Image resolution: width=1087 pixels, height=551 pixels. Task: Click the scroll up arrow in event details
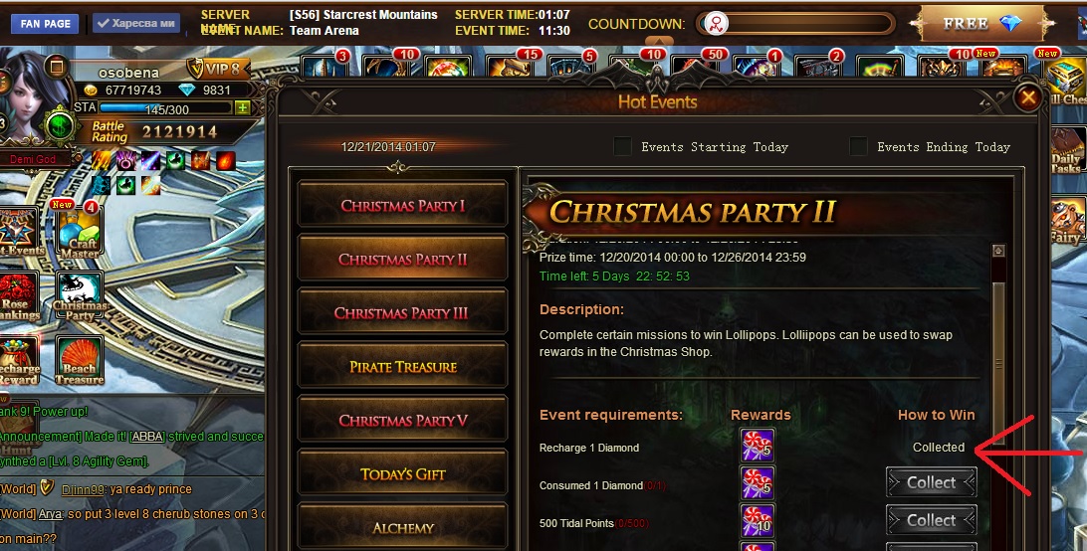[998, 251]
